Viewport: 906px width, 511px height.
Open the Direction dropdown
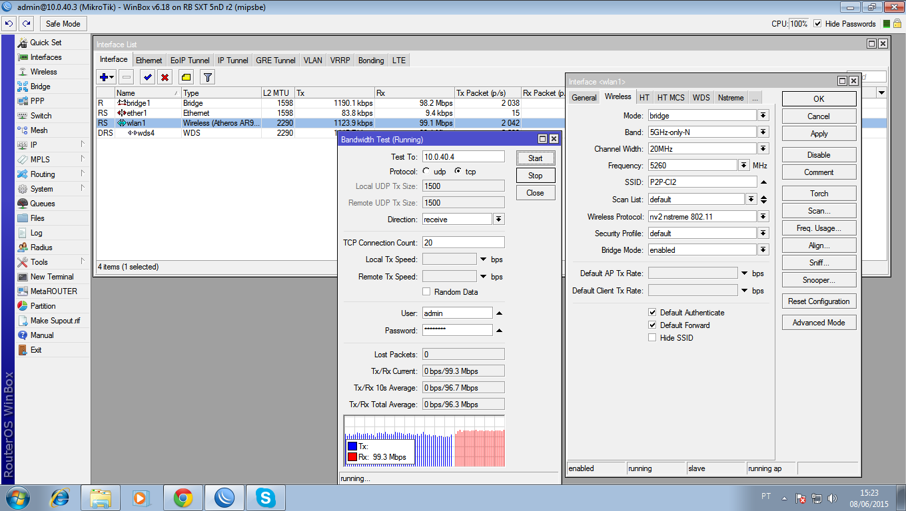click(498, 220)
